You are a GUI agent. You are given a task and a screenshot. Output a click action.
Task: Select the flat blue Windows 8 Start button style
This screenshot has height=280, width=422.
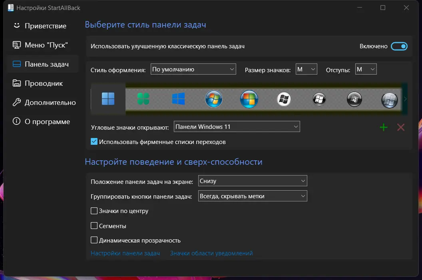[178, 98]
